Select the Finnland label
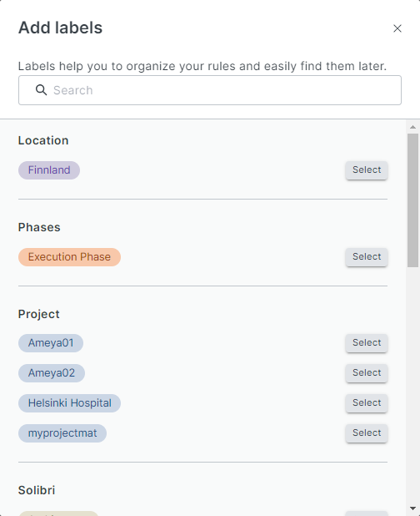This screenshot has width=420, height=516. pyautogui.click(x=367, y=170)
